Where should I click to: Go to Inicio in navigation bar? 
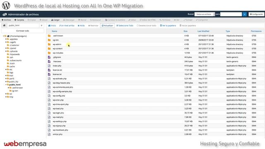[x=52, y=26]
